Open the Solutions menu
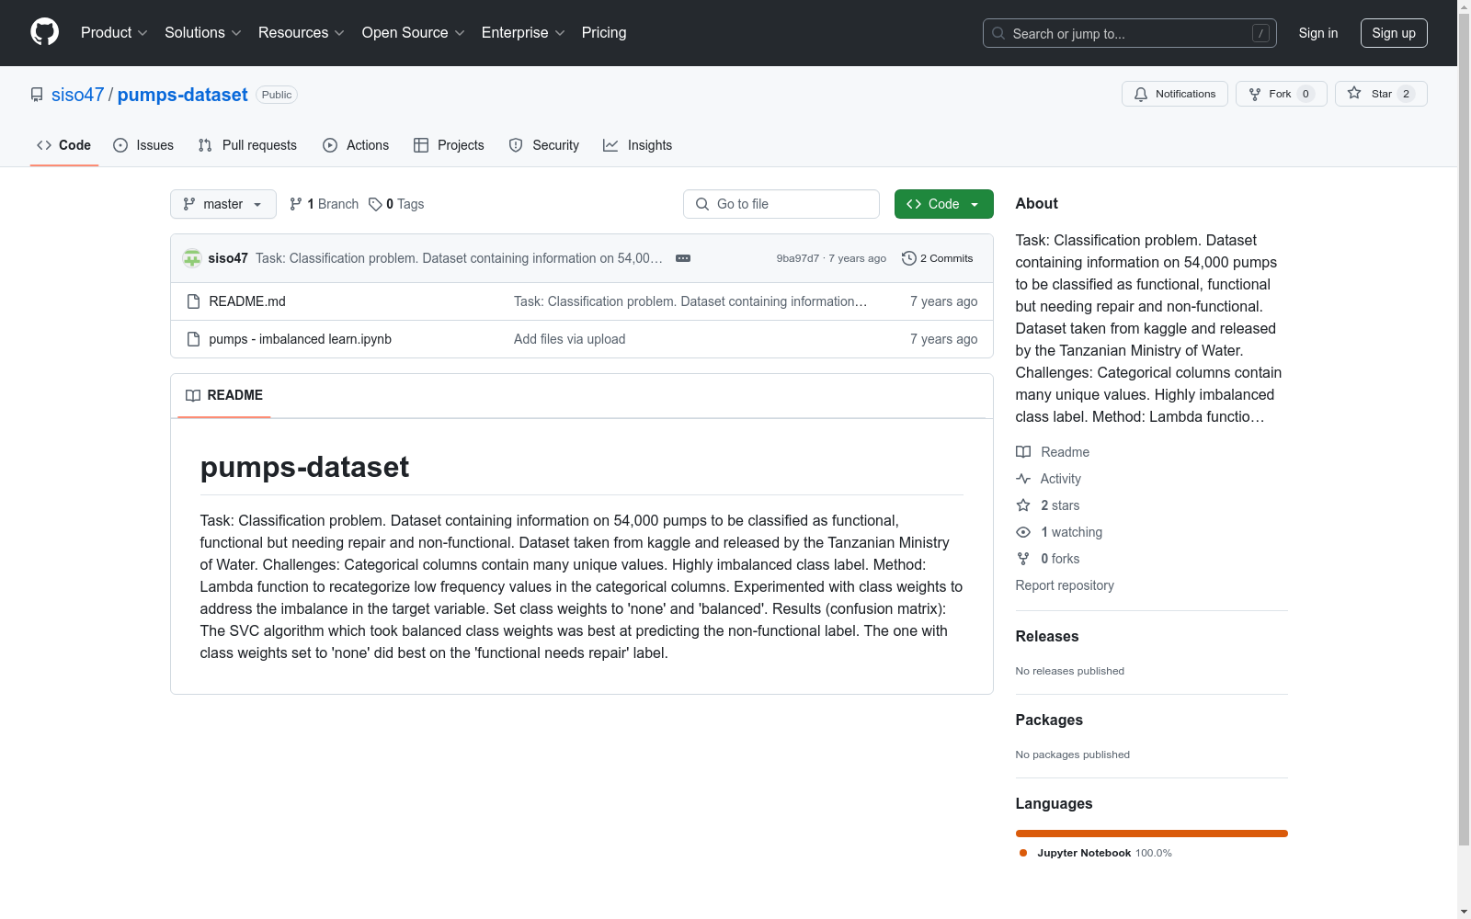This screenshot has width=1471, height=919. point(202,32)
